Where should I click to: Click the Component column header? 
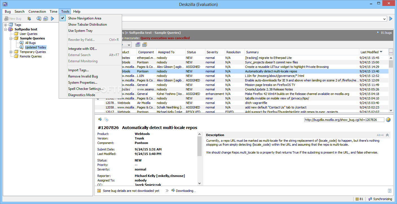point(147,52)
